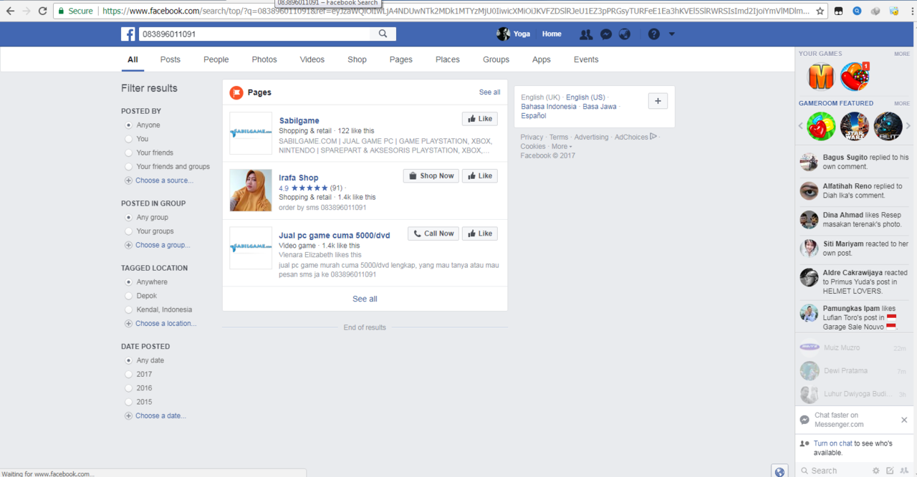This screenshot has height=477, width=917.
Task: Click the search magnifier button
Action: [x=383, y=34]
